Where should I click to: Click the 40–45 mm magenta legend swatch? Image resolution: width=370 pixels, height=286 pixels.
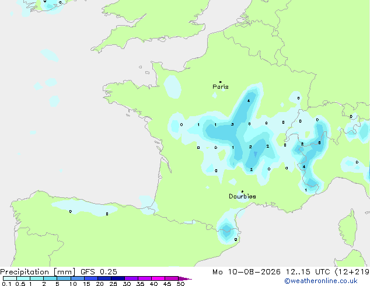pos(158,278)
